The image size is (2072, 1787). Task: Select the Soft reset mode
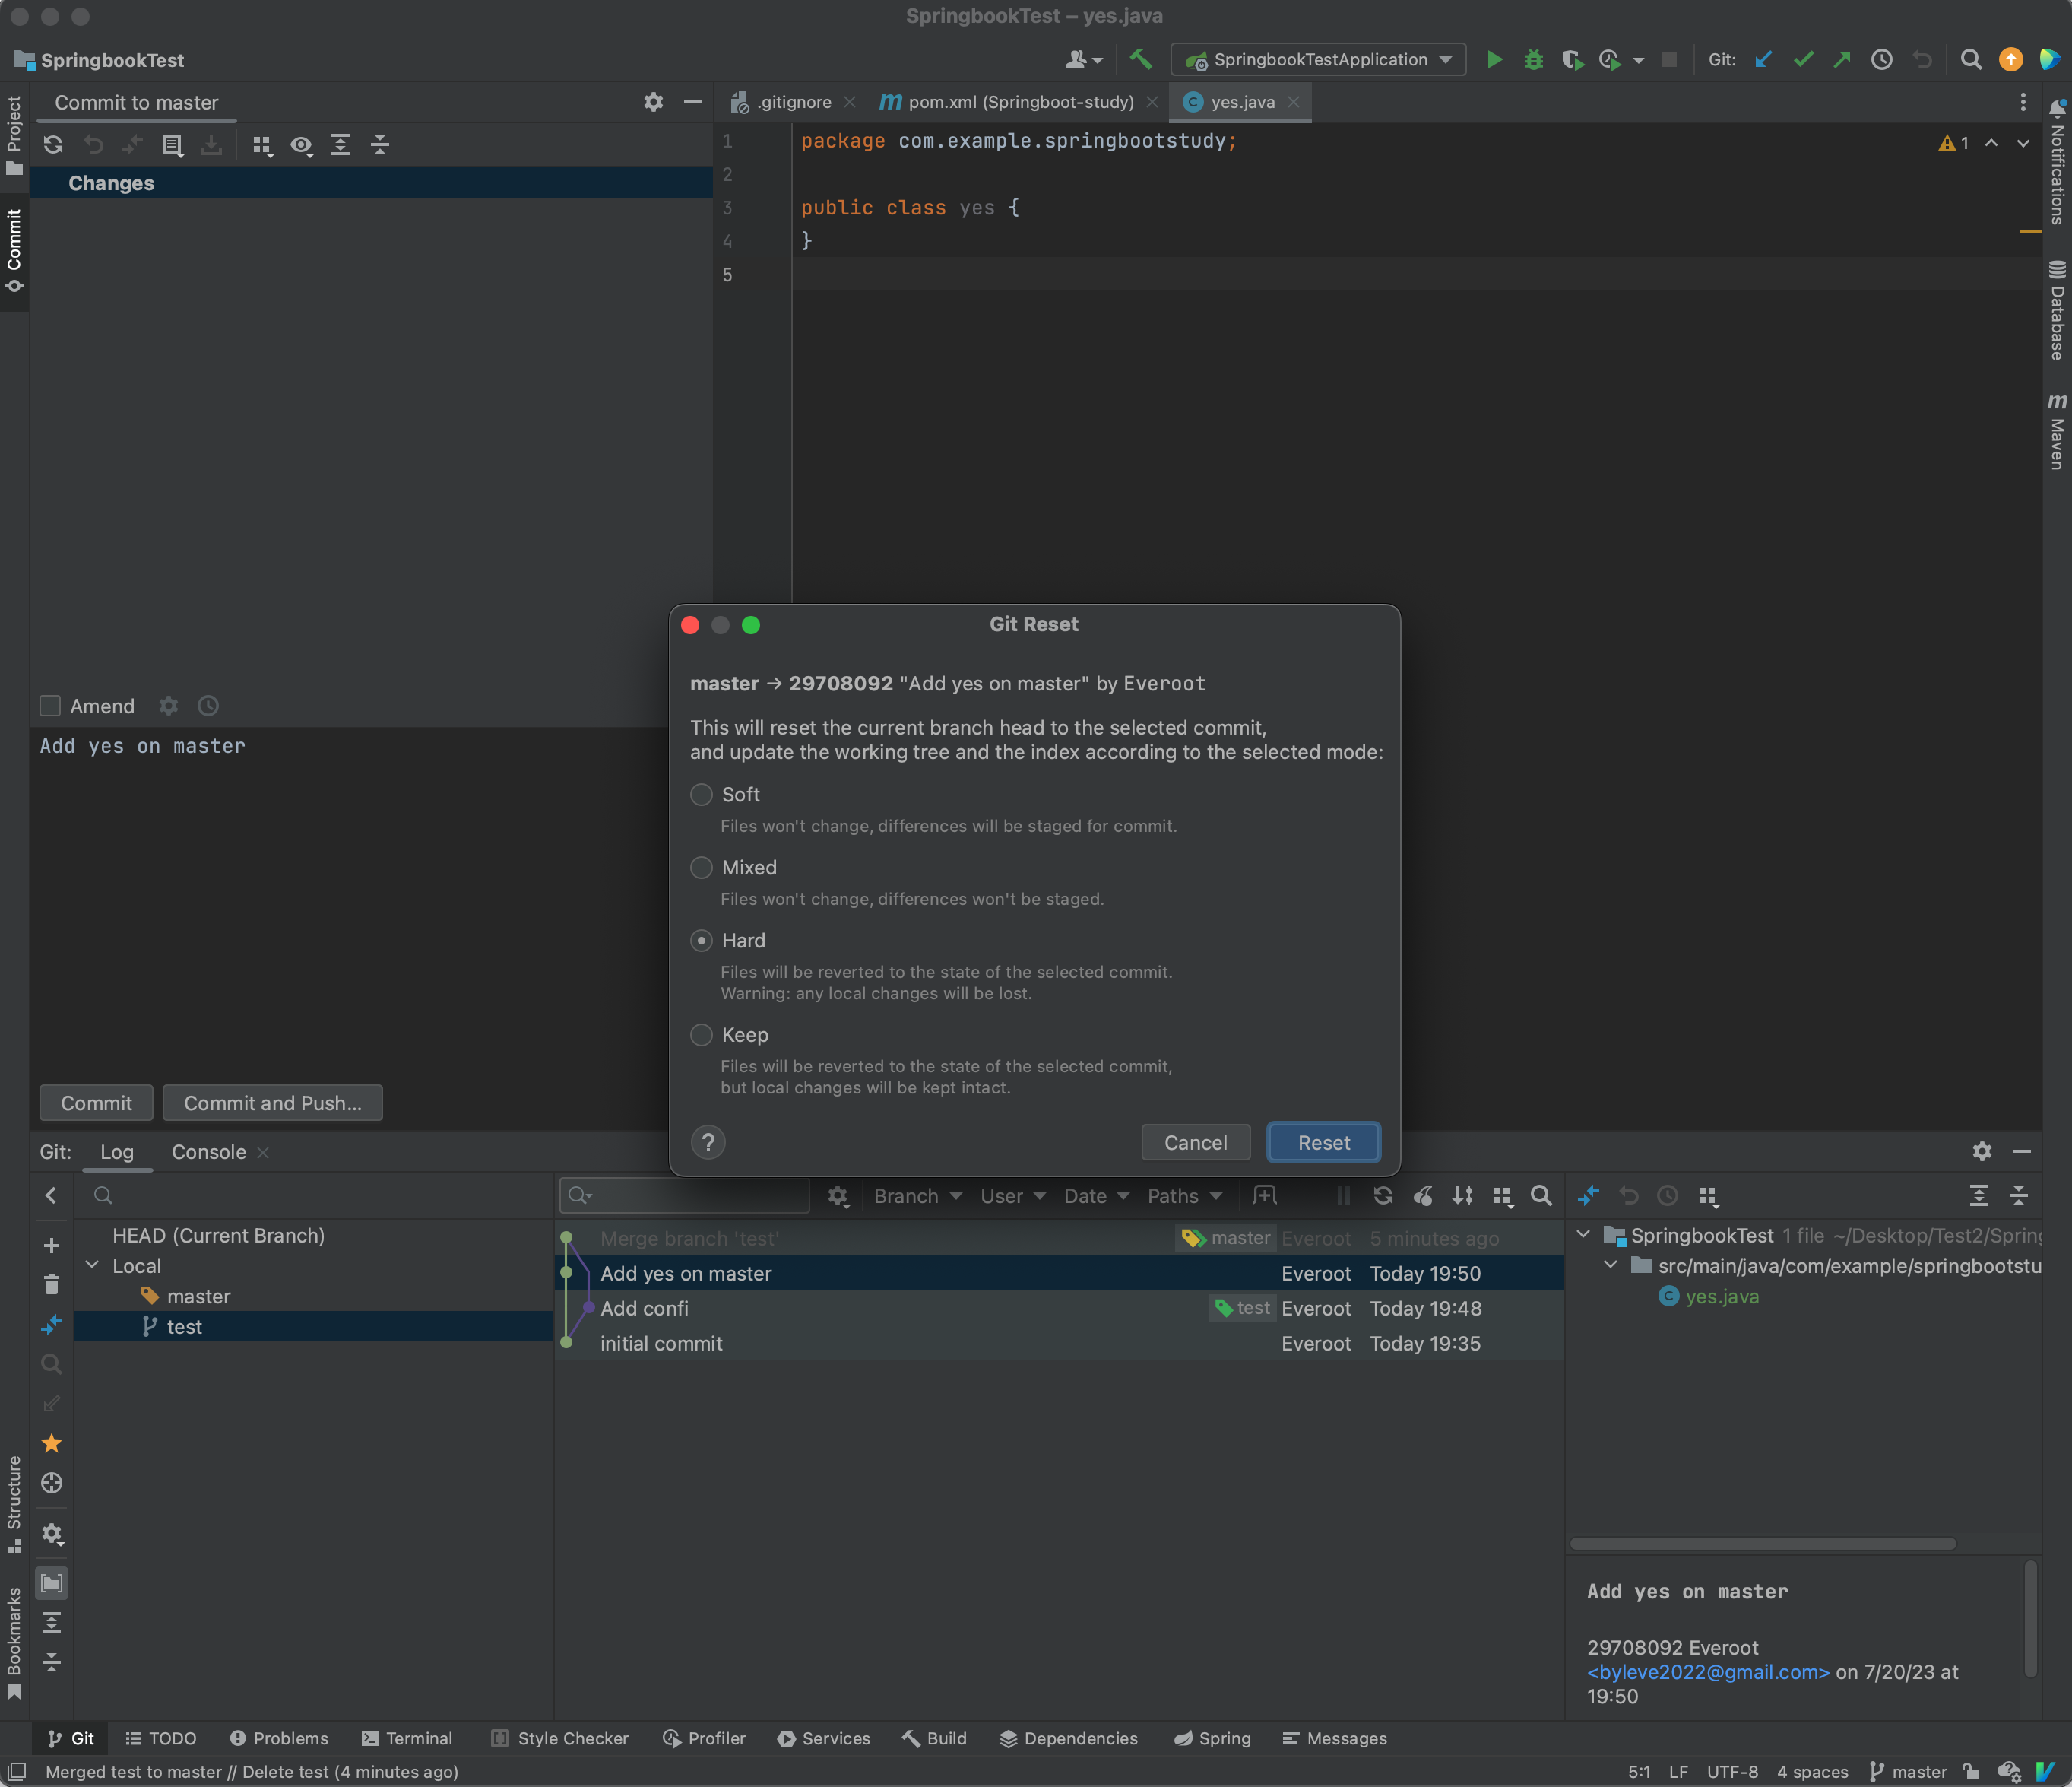(x=702, y=795)
